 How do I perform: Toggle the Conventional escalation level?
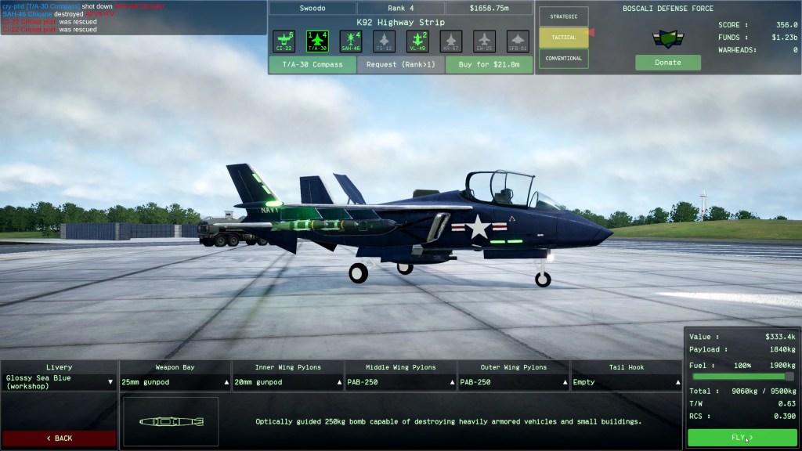click(x=564, y=58)
